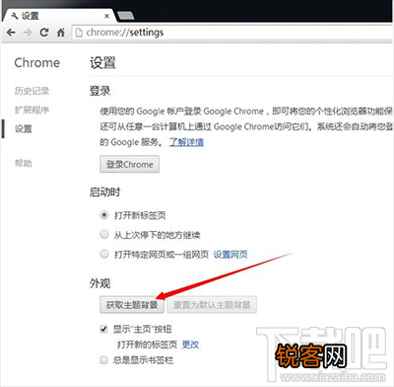Reload the page with refresh icon

44,33
